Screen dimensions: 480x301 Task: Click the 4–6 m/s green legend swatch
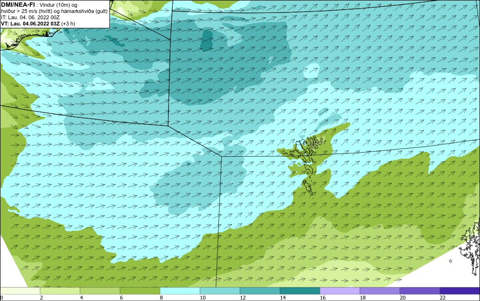100,291
